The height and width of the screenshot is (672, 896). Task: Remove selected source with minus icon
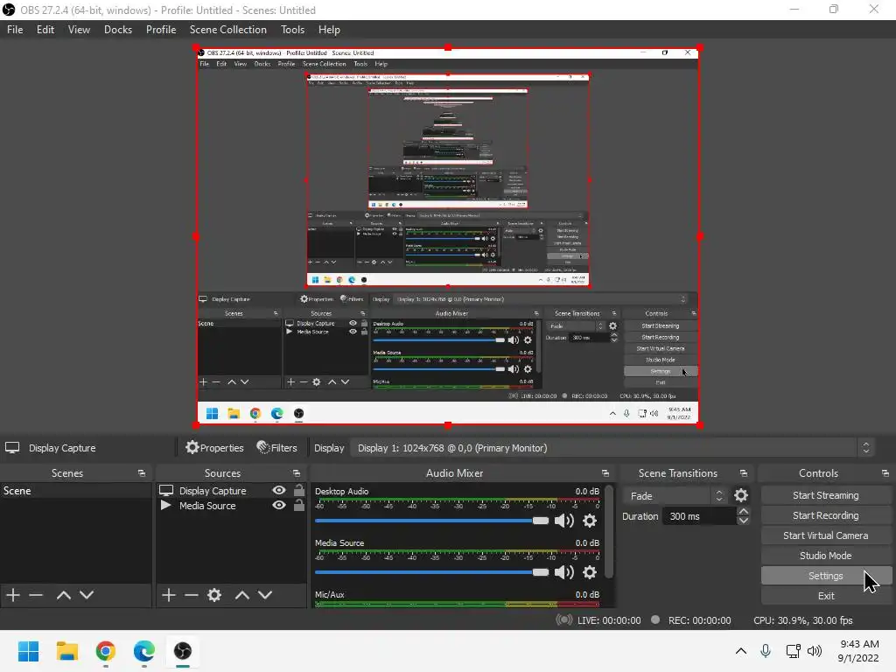coord(192,595)
